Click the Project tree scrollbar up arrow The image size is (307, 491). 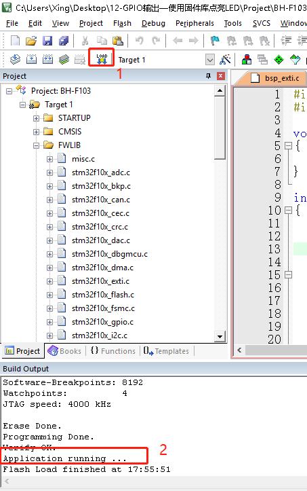pos(220,91)
